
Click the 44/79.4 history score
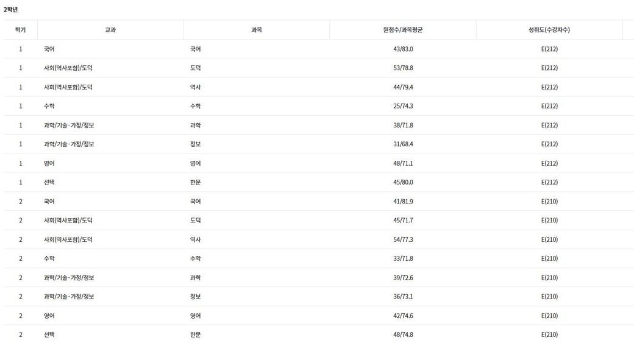(403, 87)
